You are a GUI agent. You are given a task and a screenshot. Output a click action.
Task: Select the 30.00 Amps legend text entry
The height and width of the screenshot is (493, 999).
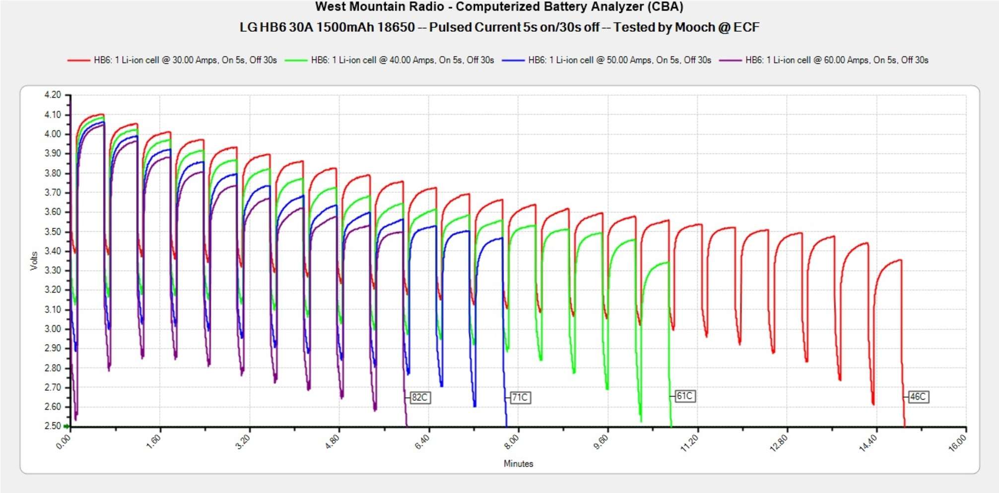(185, 60)
